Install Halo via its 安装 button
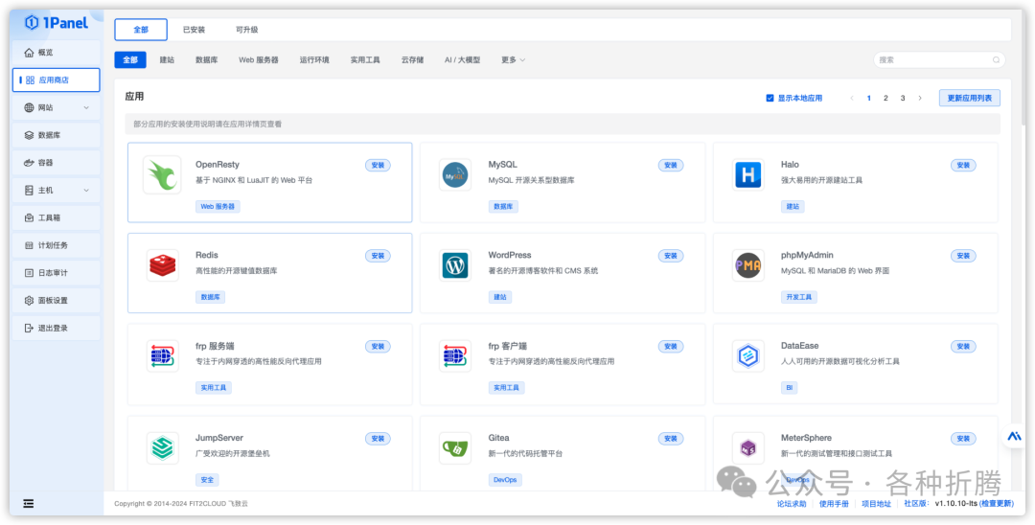 coord(963,165)
